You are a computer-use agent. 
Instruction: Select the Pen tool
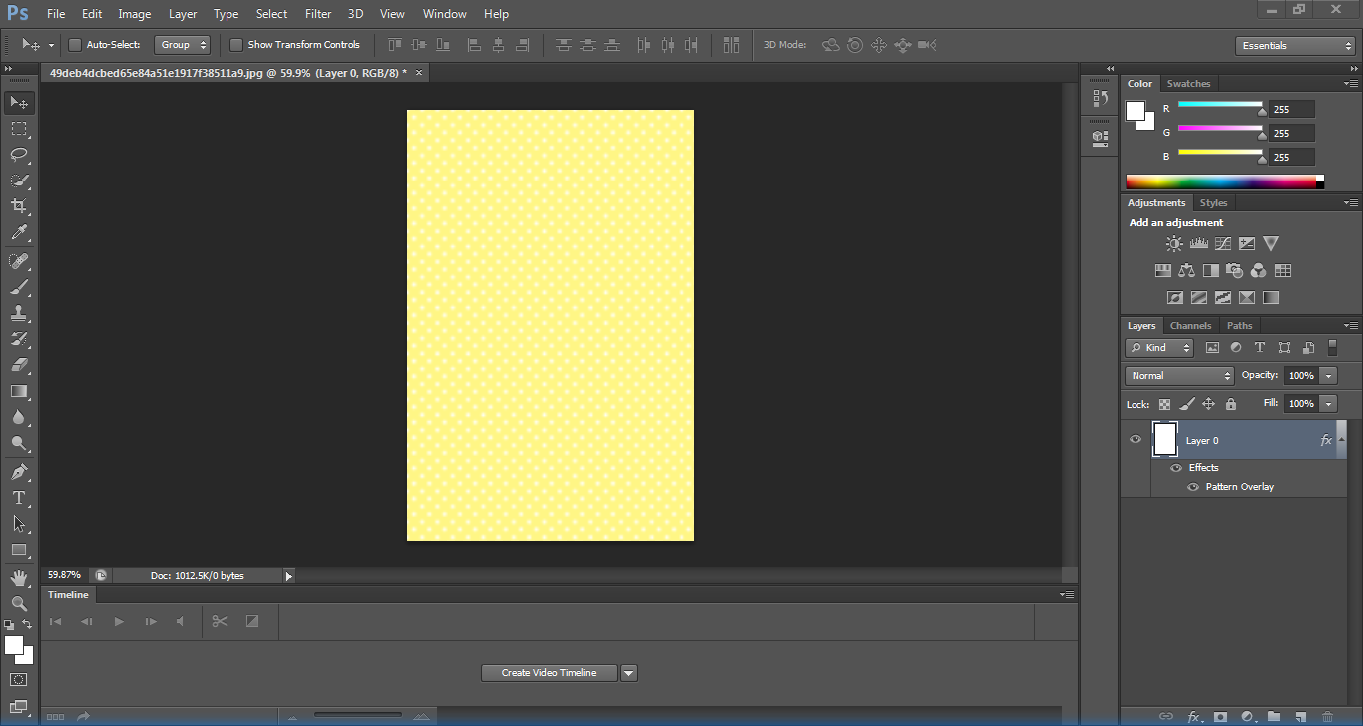click(19, 471)
